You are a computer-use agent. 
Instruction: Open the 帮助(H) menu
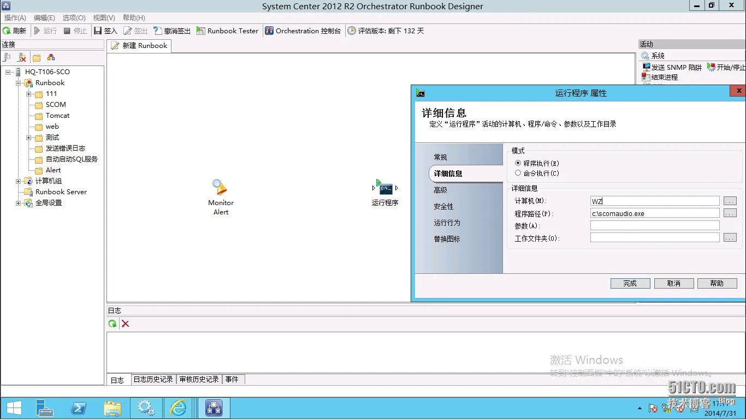pyautogui.click(x=134, y=18)
